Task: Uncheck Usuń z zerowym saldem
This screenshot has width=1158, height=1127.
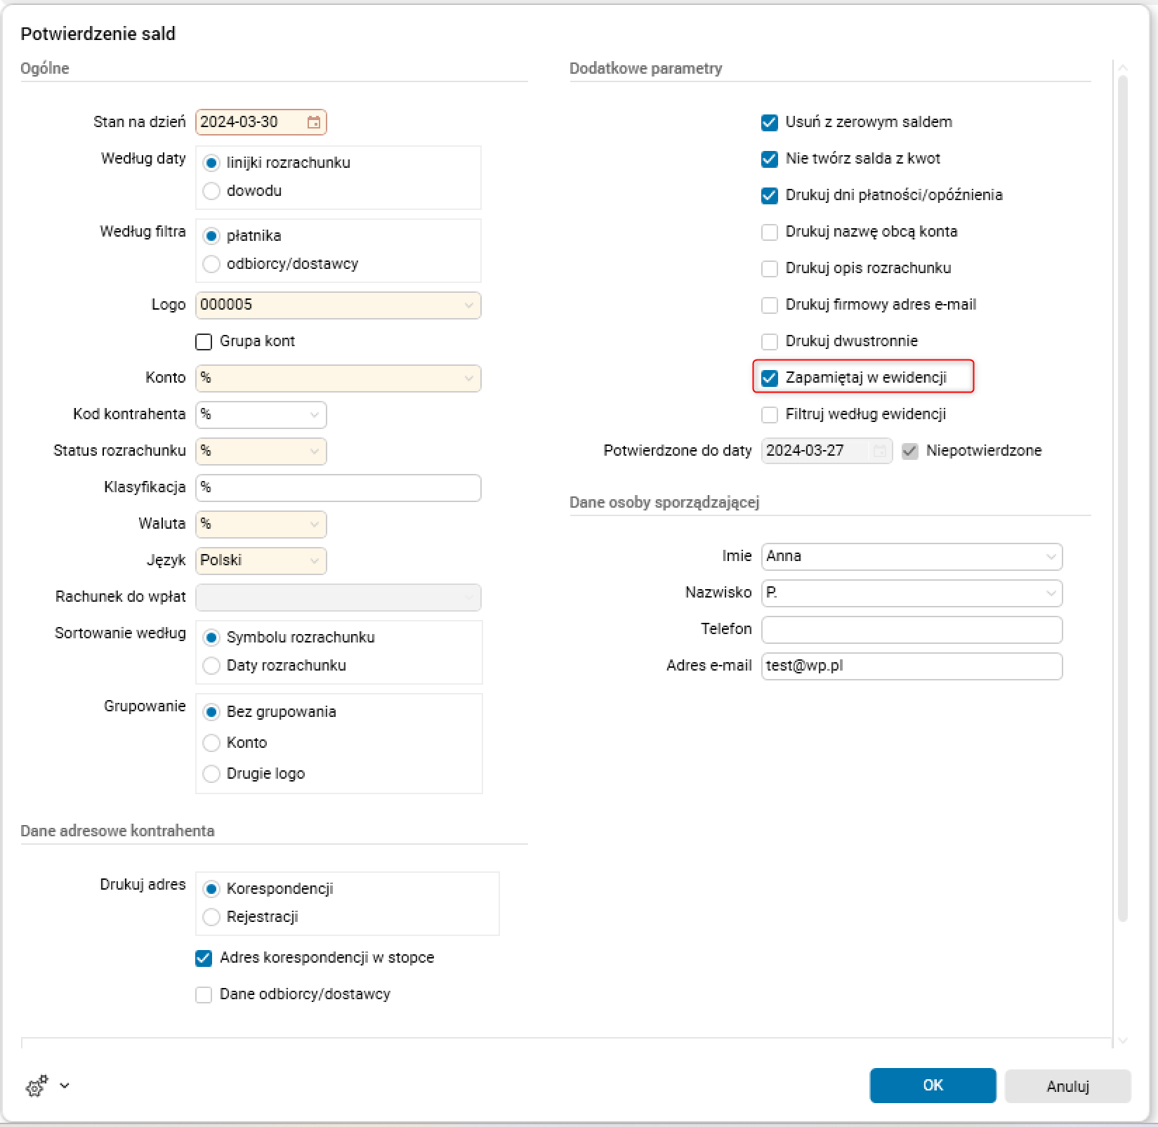Action: click(x=770, y=122)
